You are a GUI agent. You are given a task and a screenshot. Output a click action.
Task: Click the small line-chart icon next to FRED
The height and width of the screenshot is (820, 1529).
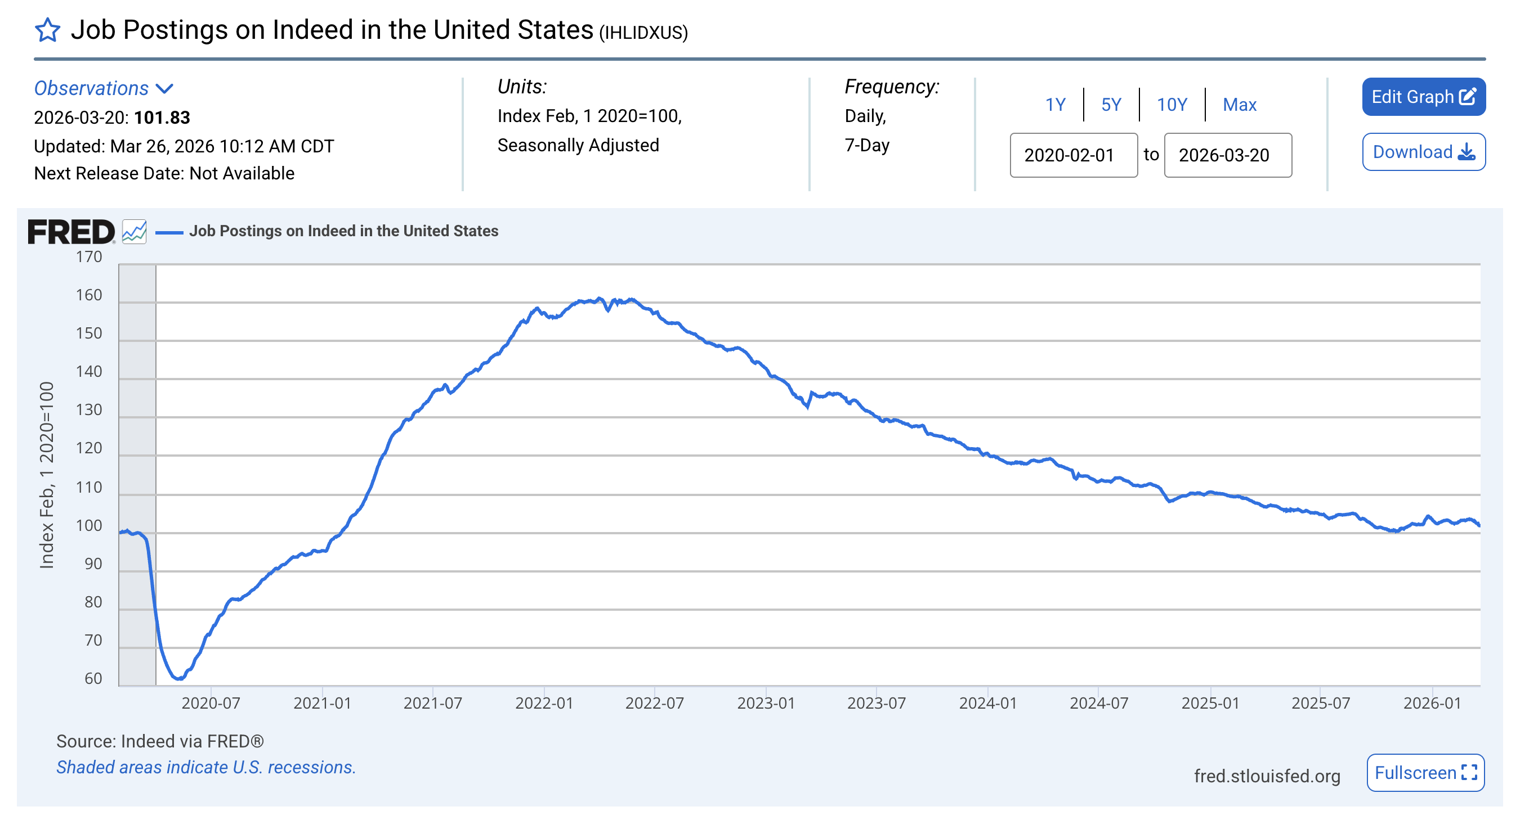coord(134,232)
